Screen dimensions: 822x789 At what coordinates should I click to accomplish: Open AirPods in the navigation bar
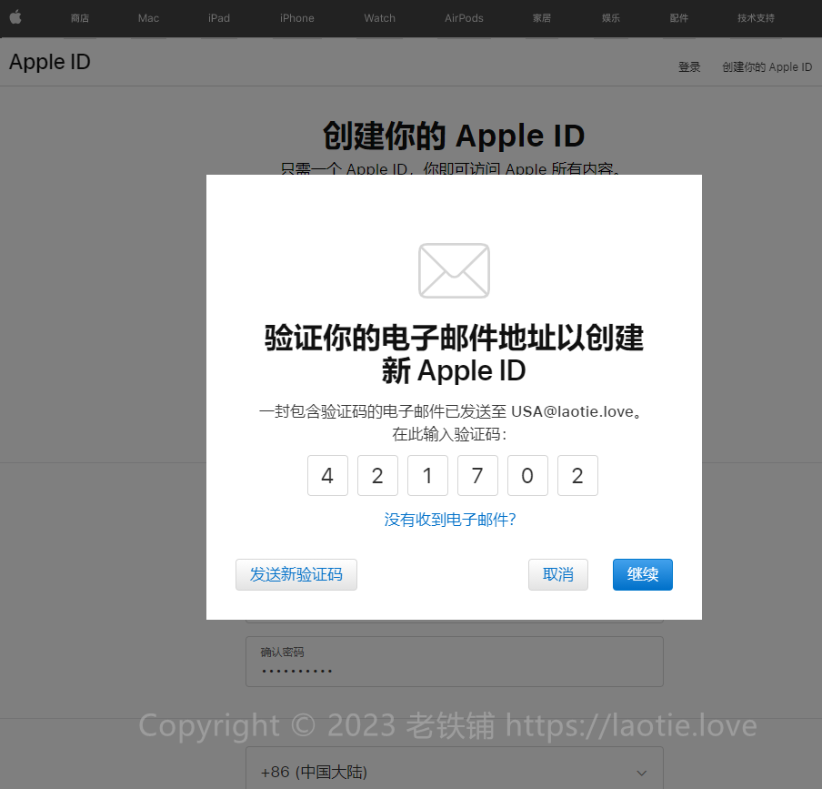click(x=464, y=18)
